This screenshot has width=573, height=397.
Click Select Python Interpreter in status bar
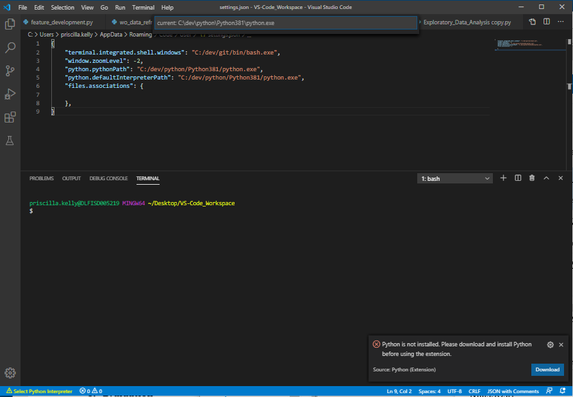pos(38,391)
